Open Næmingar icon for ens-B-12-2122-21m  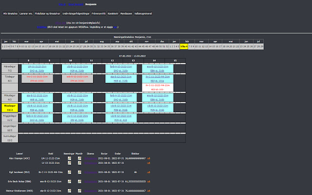point(70,181)
